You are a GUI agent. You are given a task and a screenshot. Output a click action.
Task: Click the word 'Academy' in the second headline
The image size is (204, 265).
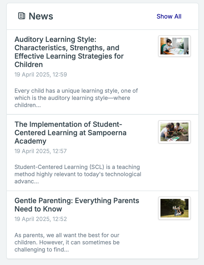click(x=30, y=141)
